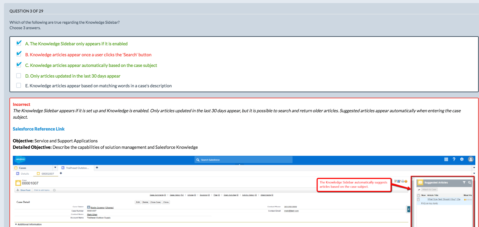
Task: Click the Article Title column header
Action: pos(433,195)
